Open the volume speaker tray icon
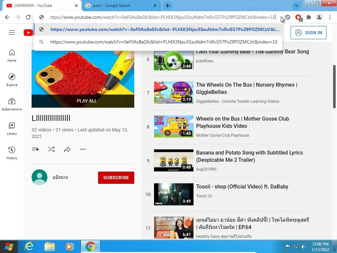The height and width of the screenshot is (253, 337). (304, 246)
